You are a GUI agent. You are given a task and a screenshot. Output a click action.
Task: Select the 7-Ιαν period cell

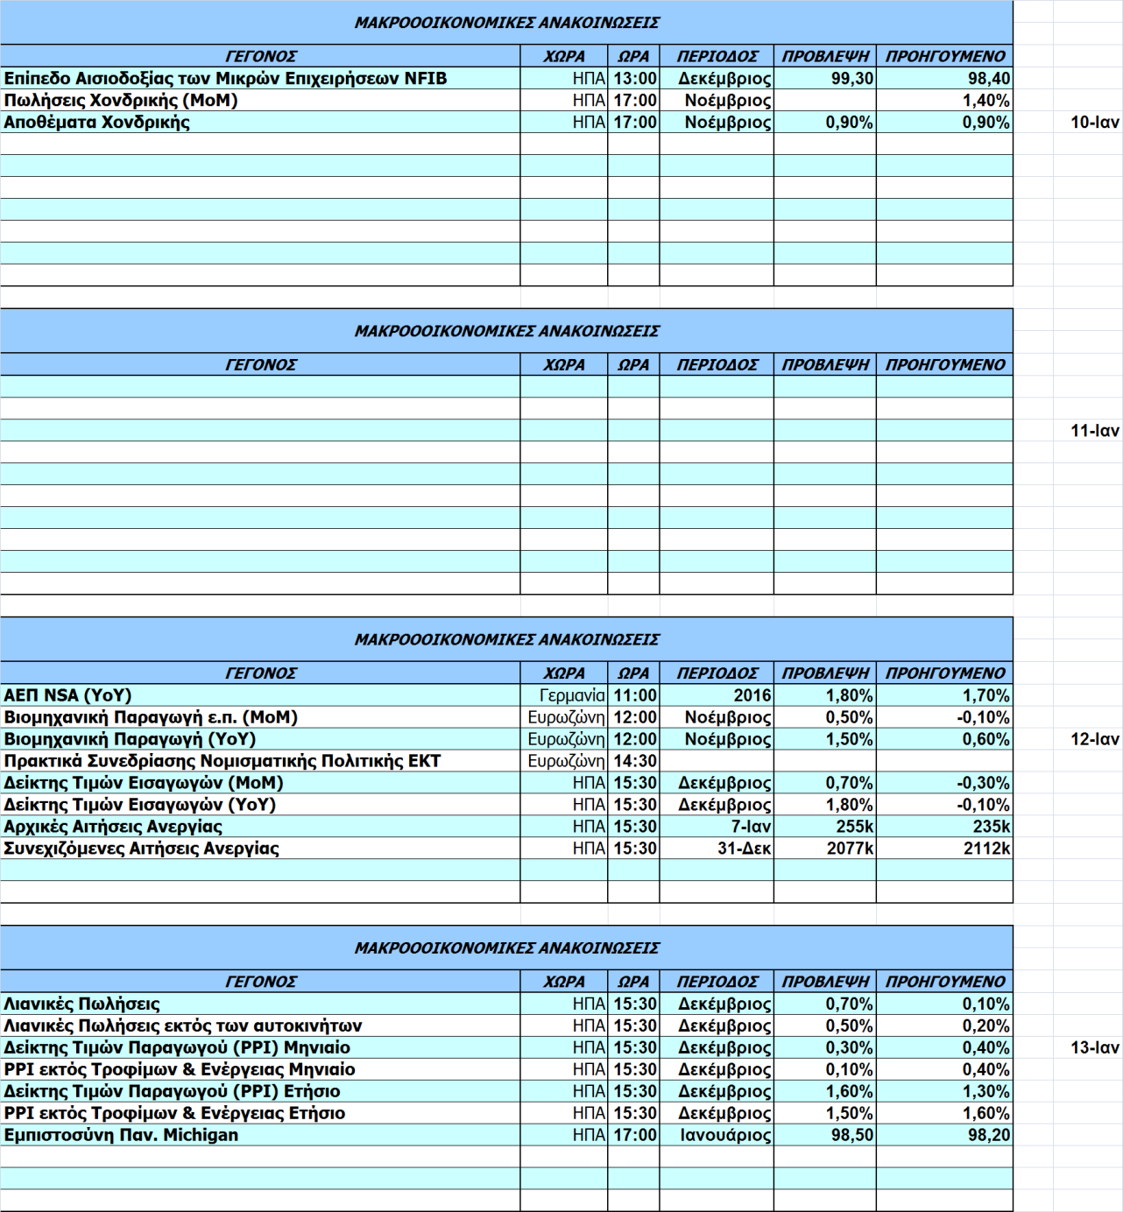coord(717,827)
